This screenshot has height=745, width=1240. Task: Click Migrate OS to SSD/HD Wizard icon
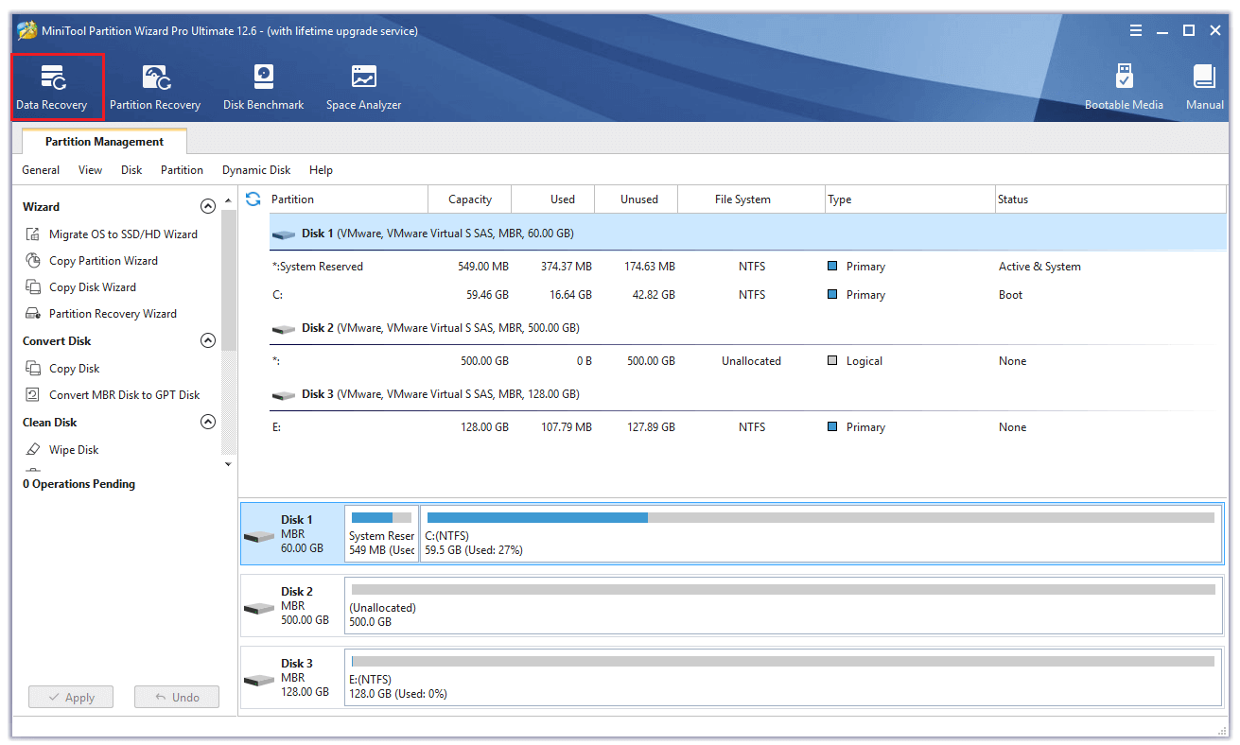point(33,234)
